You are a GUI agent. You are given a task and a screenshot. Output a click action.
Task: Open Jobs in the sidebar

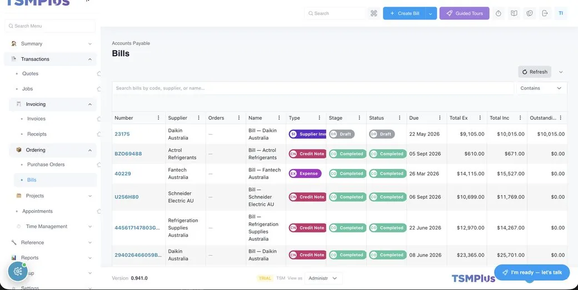pyautogui.click(x=28, y=89)
